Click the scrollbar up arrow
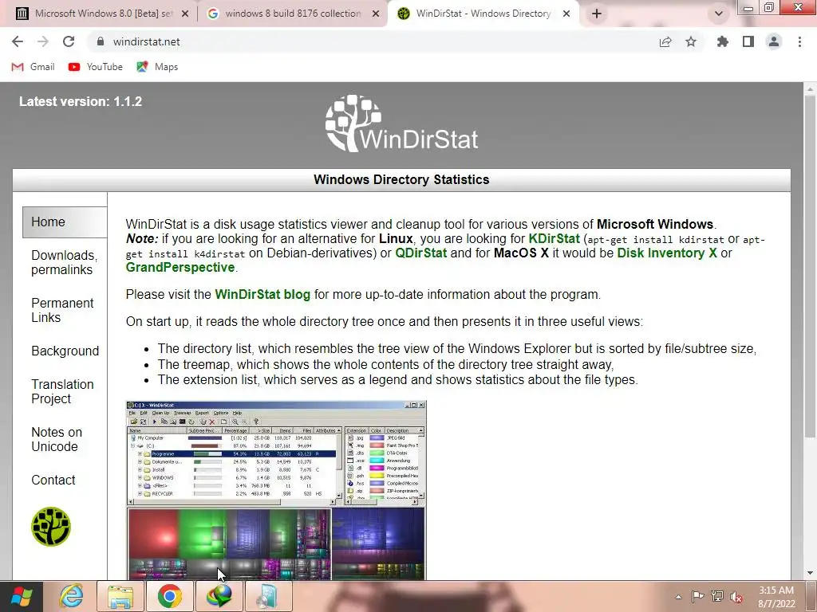 810,89
